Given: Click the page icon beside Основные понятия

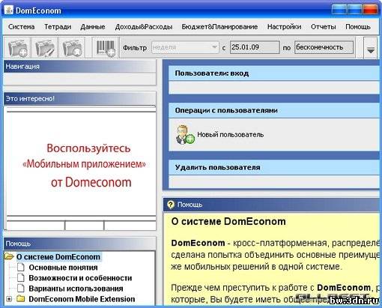Looking at the screenshot, I should (x=21, y=268).
